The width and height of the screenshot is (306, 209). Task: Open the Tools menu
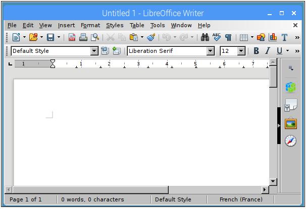tap(158, 25)
